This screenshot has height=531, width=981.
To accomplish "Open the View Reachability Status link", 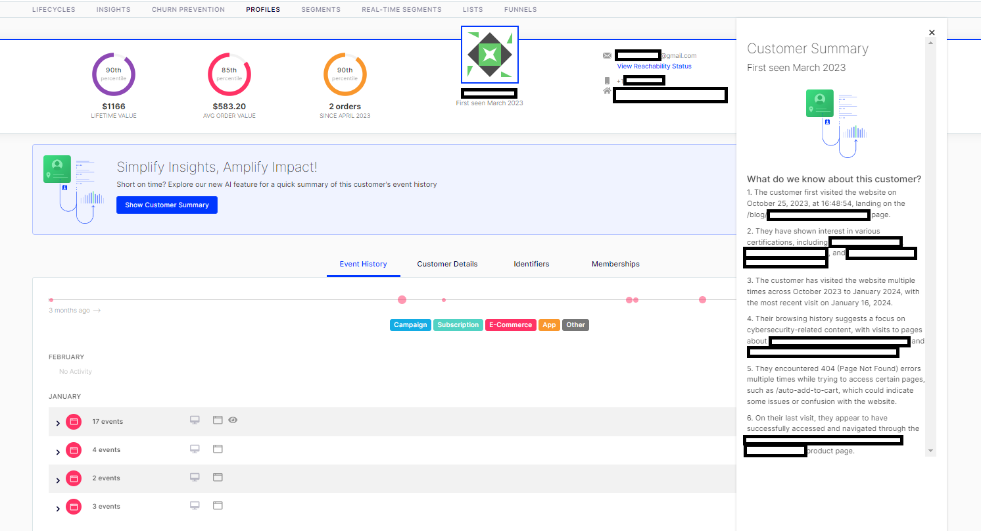I will 654,66.
